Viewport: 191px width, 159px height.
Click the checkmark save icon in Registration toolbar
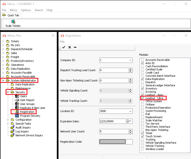64,47
